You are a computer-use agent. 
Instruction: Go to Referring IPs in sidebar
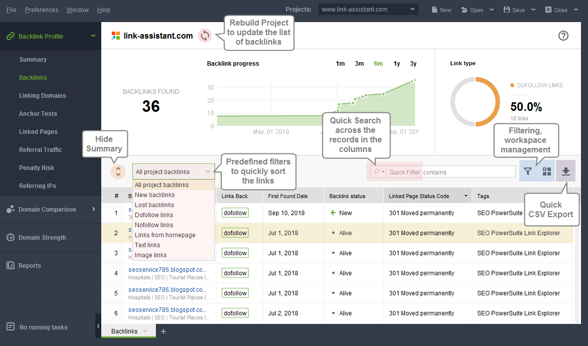(38, 186)
